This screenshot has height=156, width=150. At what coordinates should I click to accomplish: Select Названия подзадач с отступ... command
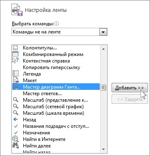(x=56, y=126)
